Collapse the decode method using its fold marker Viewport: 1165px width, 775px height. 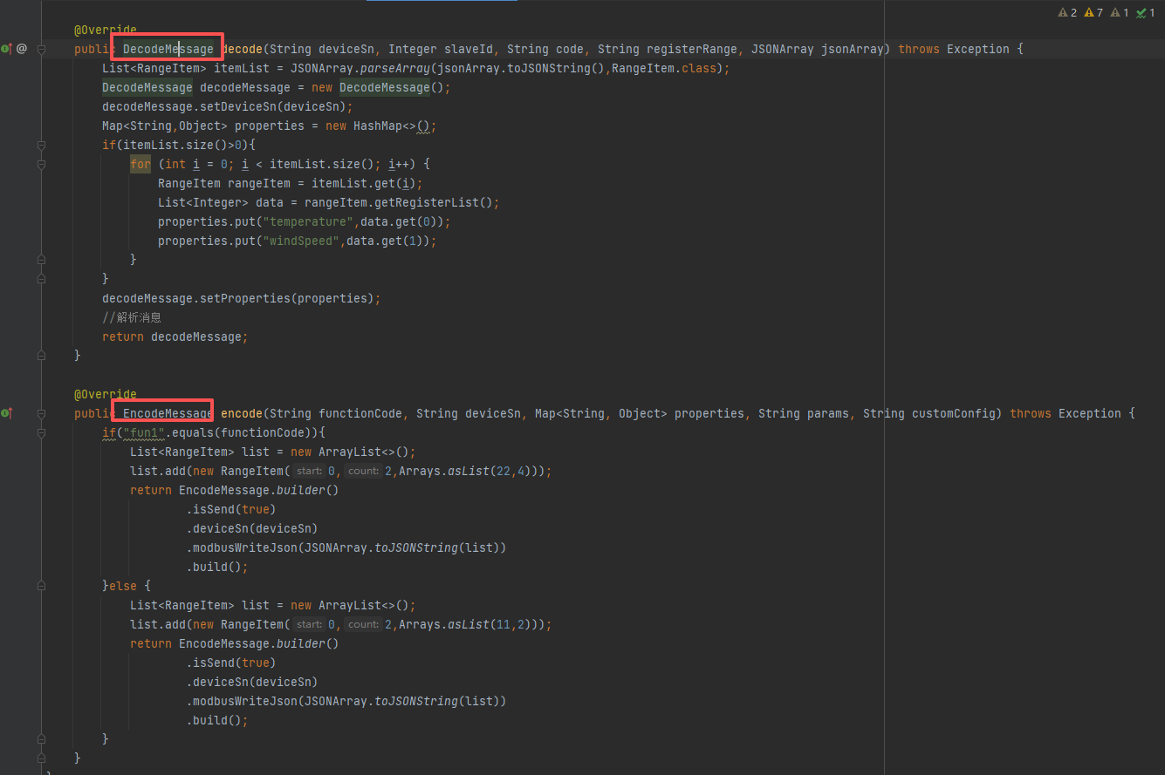pos(41,49)
